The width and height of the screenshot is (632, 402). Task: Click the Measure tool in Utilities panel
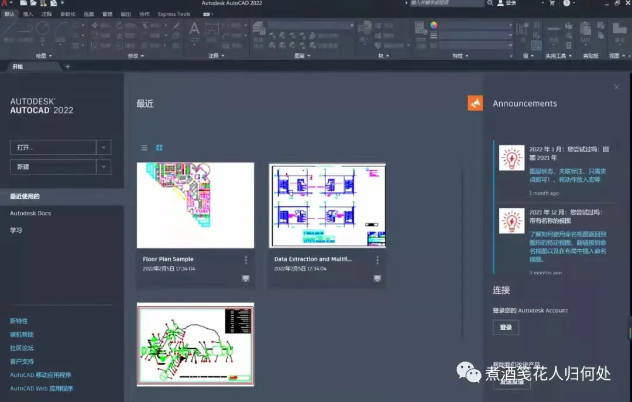554,30
